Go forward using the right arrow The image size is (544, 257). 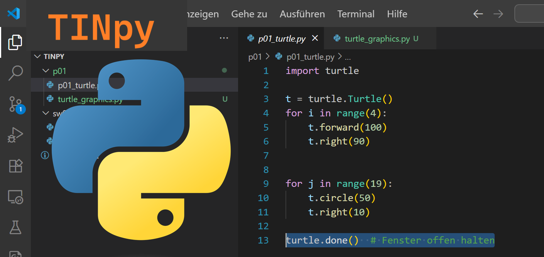coord(498,14)
